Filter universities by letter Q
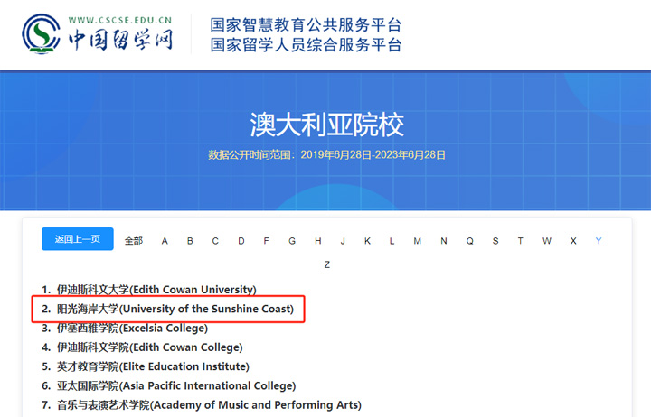The width and height of the screenshot is (651, 417). pos(469,241)
